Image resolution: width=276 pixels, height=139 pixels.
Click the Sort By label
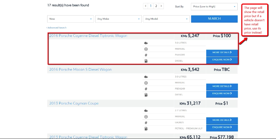179,7
